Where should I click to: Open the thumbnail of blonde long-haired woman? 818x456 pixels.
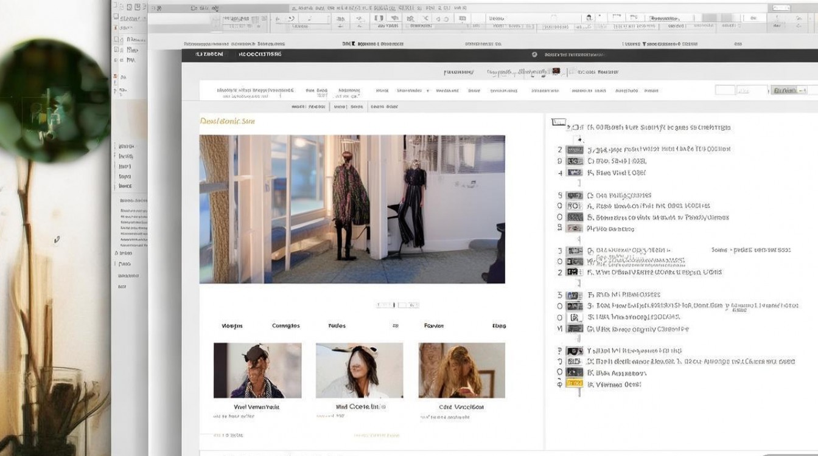tap(462, 370)
